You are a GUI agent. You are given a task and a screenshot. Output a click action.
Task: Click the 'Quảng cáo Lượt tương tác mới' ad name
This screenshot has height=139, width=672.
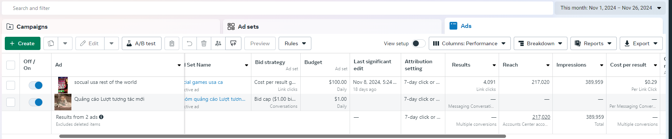coord(109,99)
